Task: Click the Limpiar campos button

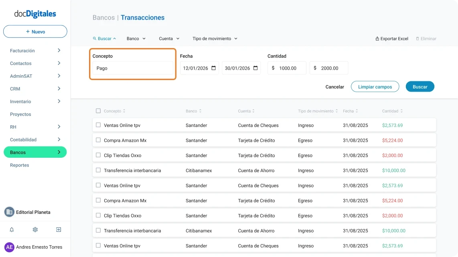Action: point(375,86)
